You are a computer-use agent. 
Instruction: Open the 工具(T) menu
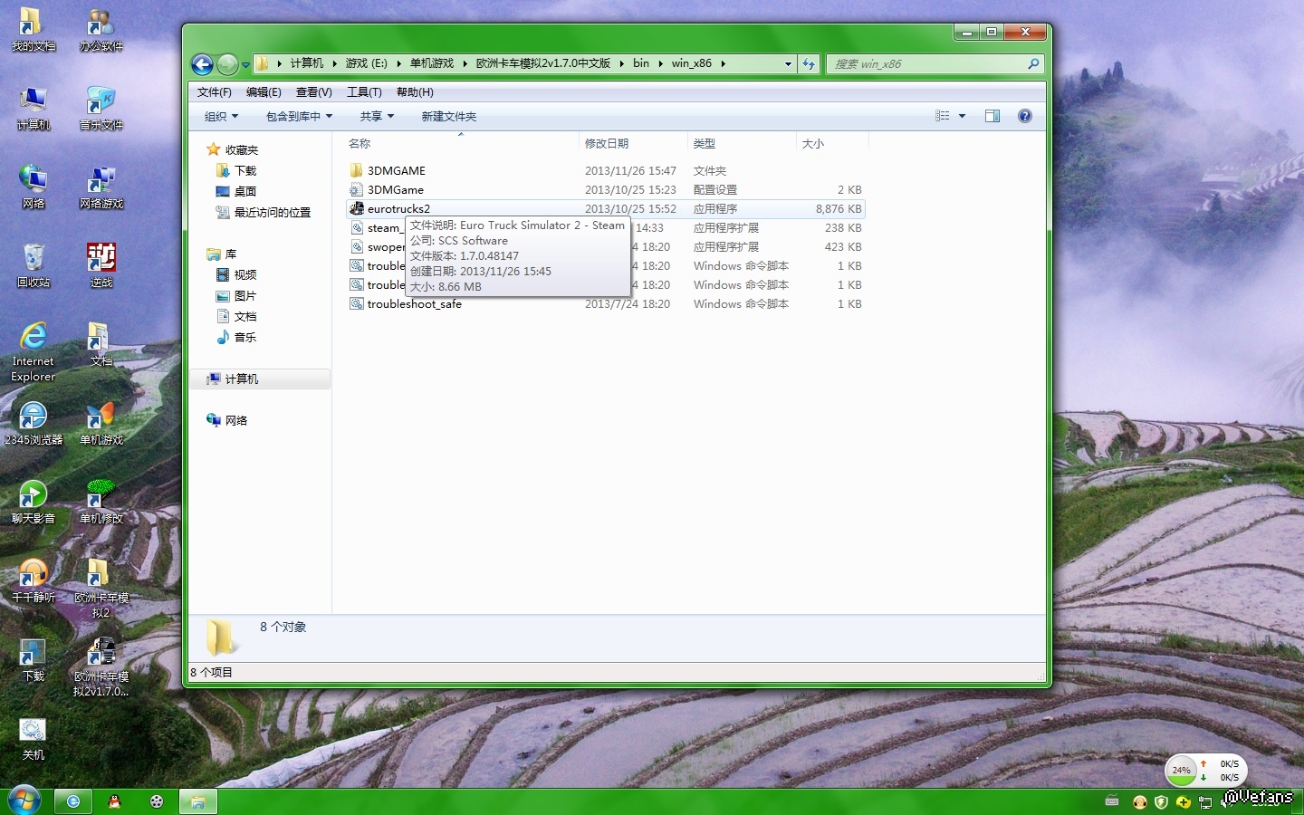click(364, 92)
